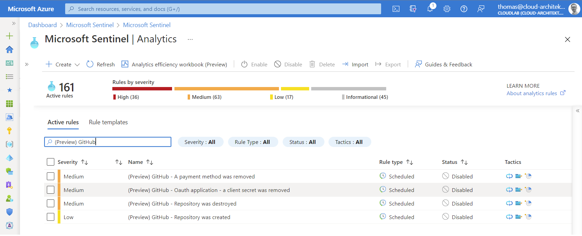
Task: Click the rule search box with '(Preview) GitHub'
Action: tap(108, 142)
